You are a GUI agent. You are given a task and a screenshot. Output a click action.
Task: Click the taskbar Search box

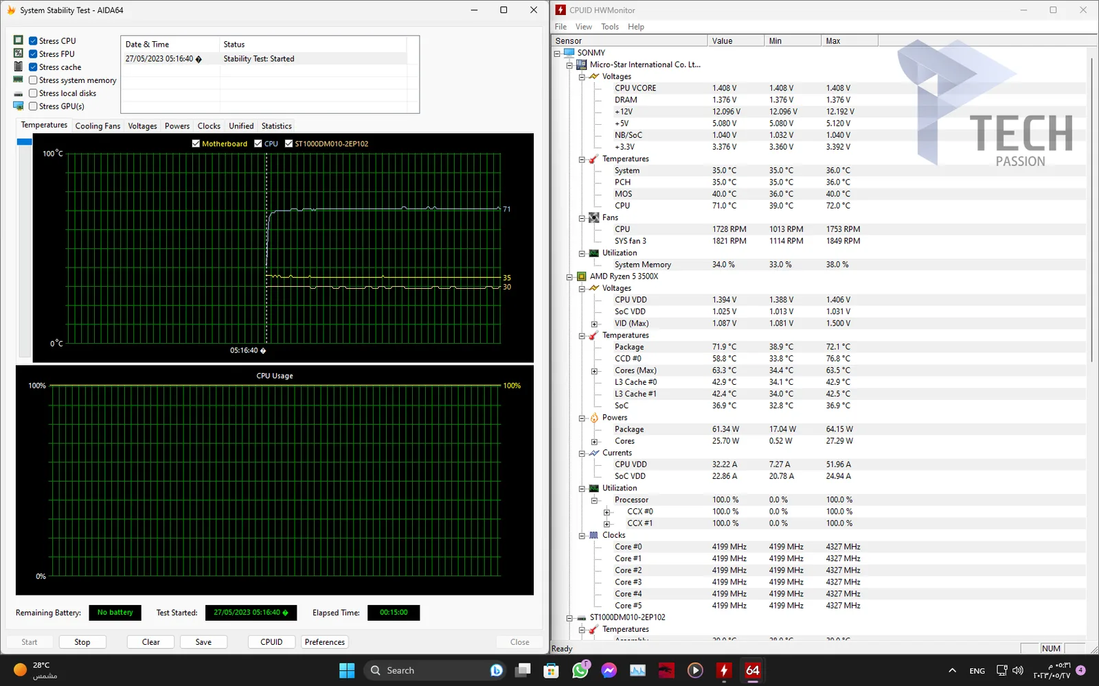(433, 670)
